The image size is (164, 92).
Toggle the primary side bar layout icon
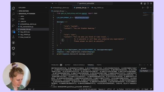(141, 3)
